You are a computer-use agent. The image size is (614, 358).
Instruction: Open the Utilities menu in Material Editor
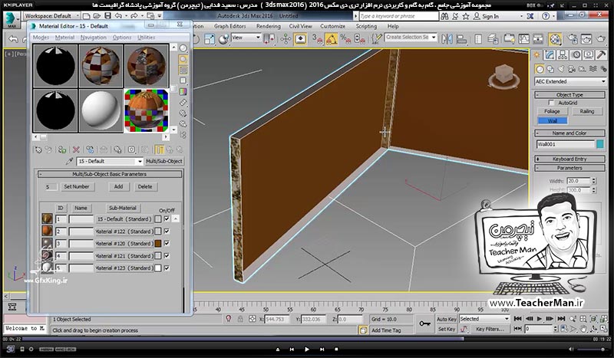tap(146, 38)
